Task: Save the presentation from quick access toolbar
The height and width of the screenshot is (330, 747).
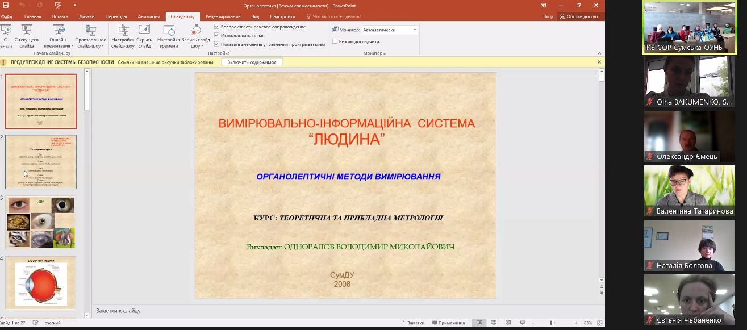Action: tap(6, 5)
